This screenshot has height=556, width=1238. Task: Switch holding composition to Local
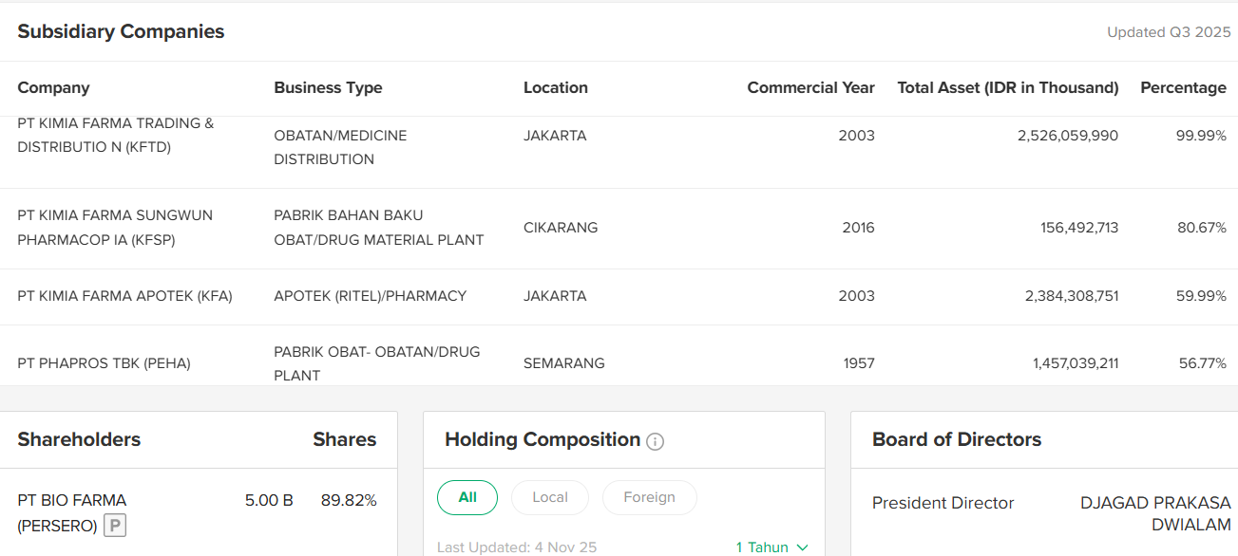pyautogui.click(x=550, y=497)
